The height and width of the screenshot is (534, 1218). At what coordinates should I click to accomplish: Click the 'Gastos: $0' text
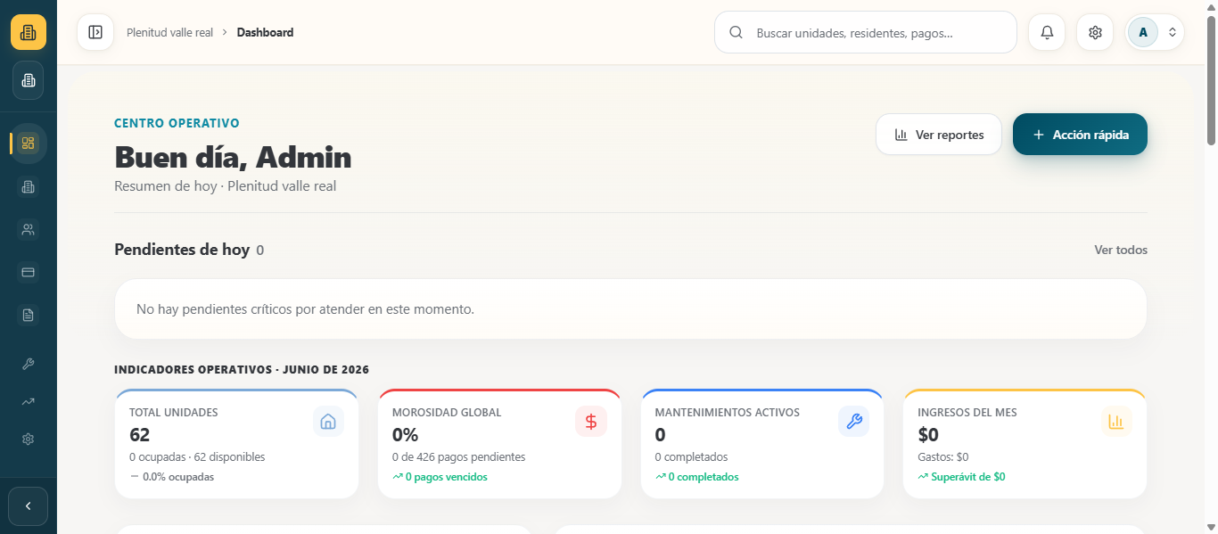pos(943,457)
